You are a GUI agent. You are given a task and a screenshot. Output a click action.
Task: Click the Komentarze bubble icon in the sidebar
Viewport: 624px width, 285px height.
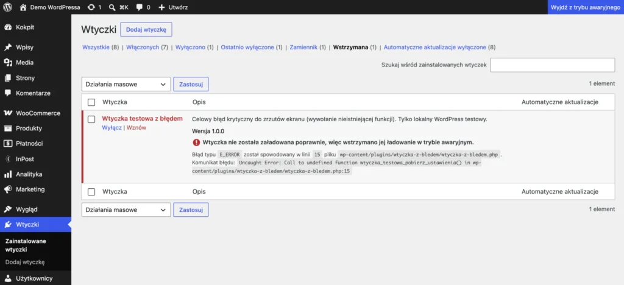pyautogui.click(x=7, y=93)
